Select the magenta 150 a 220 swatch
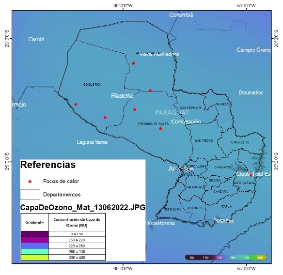The height and width of the screenshot is (275, 283). point(35,240)
